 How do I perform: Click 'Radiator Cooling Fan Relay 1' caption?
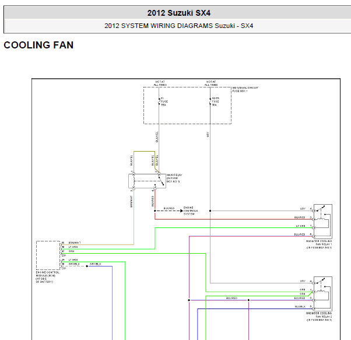tap(319, 244)
